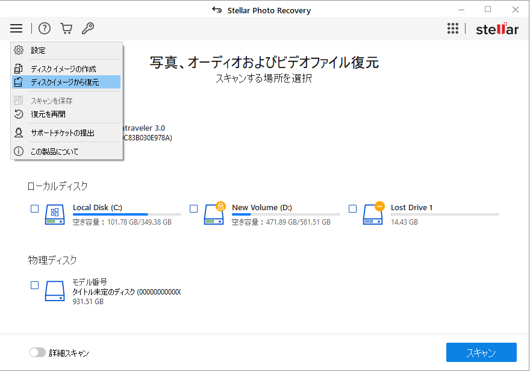
Task: Click the Lost Drive 1 drive icon
Action: 373,214
